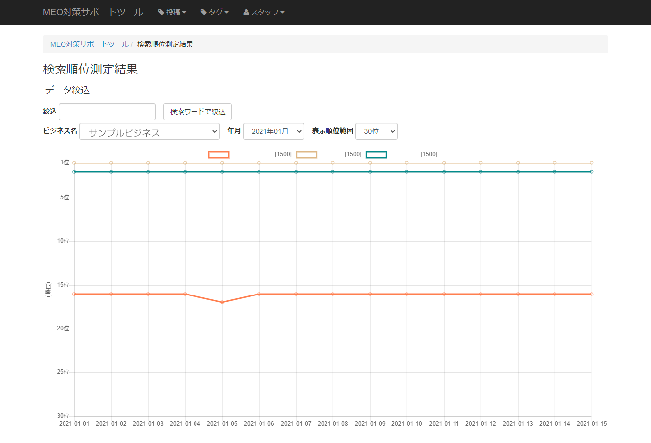This screenshot has height=443, width=651.
Task: Open the ビジネス名 select box
Action: click(149, 132)
